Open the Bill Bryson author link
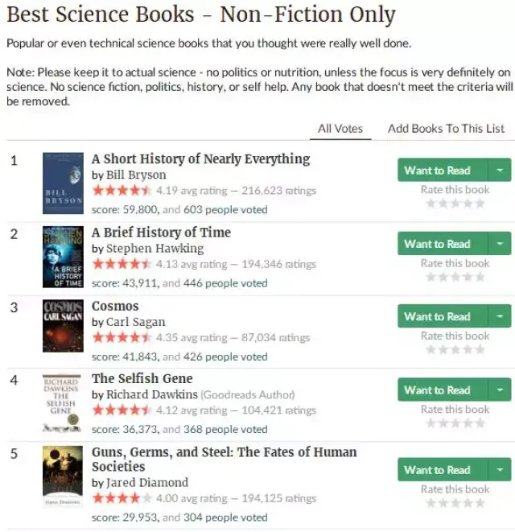 tap(136, 175)
